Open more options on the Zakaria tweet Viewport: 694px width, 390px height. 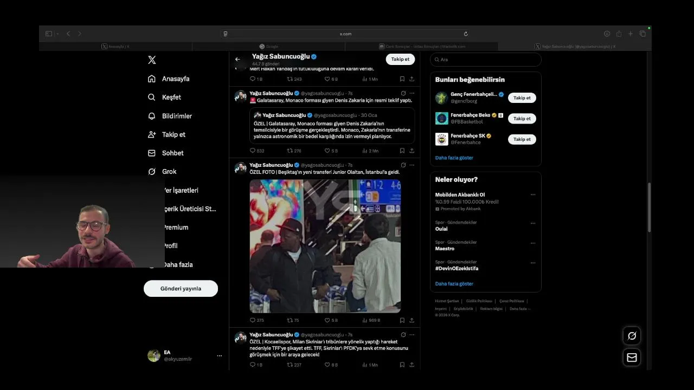[x=412, y=93]
